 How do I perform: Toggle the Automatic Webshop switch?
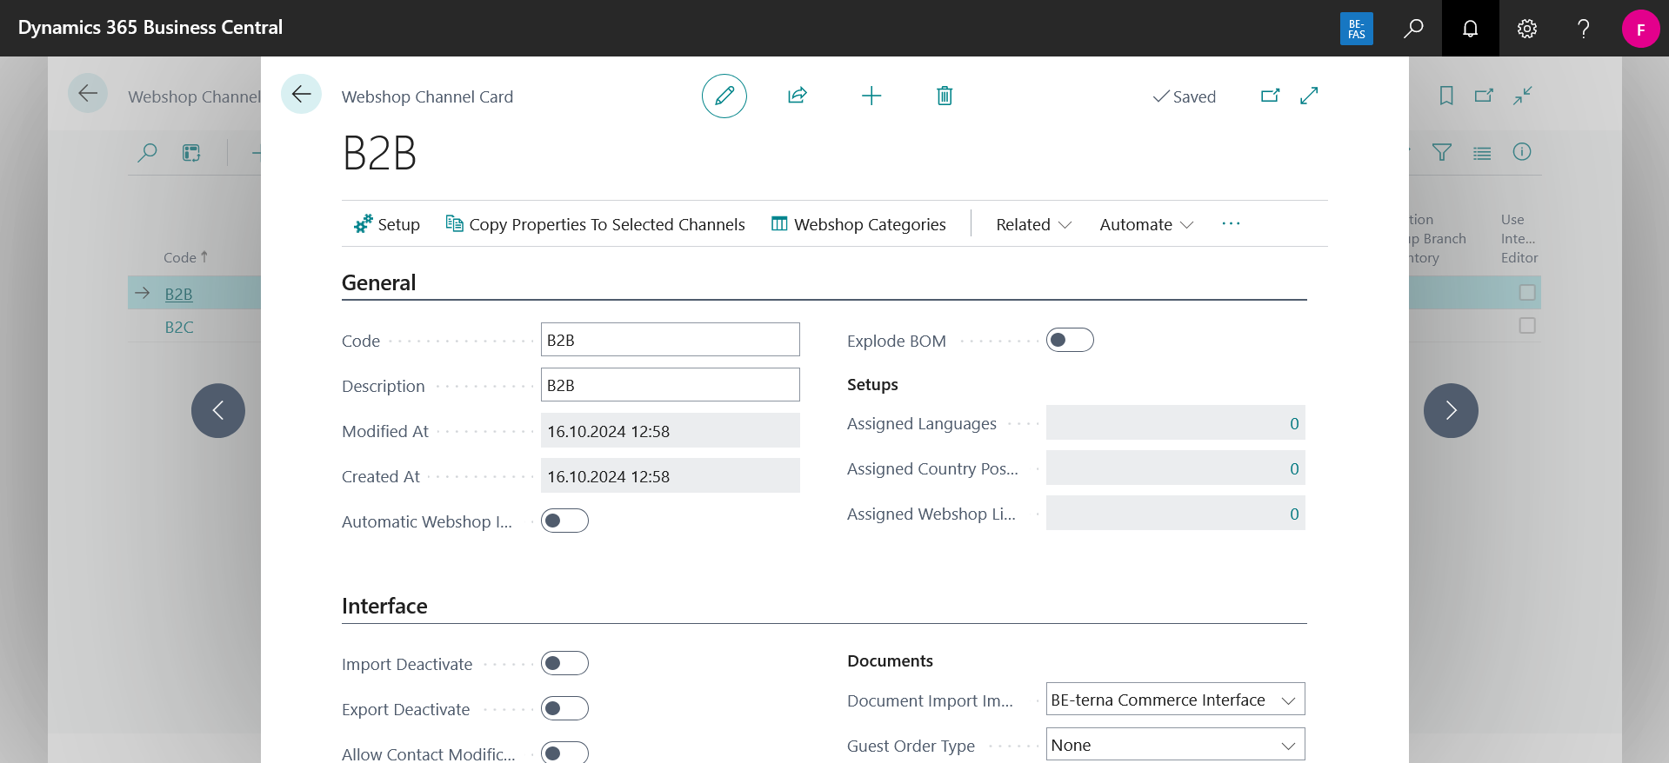564,521
